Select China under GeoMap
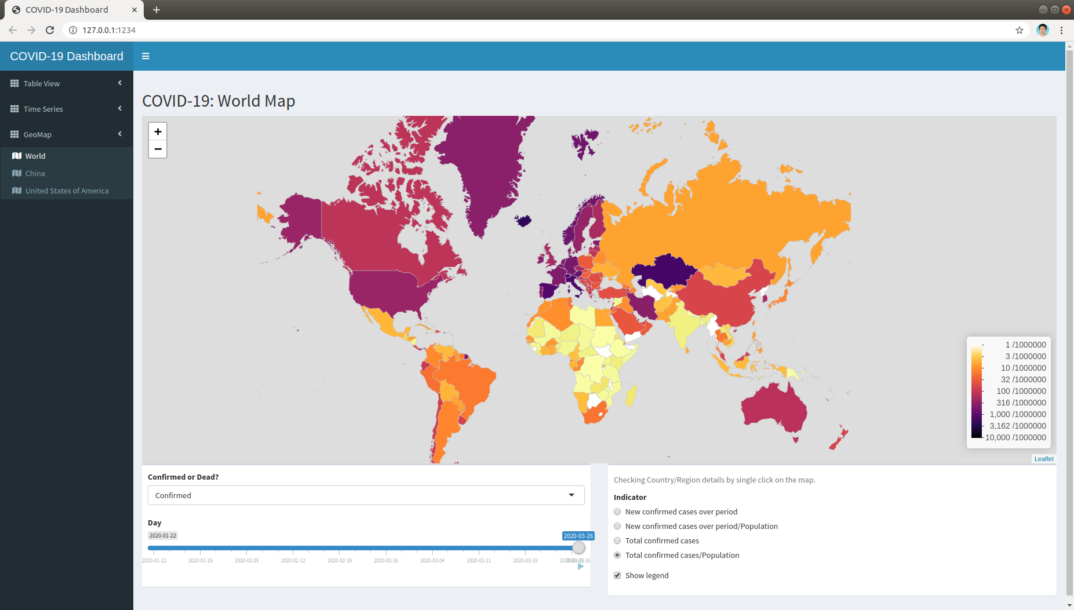This screenshot has width=1074, height=610. (67, 173)
